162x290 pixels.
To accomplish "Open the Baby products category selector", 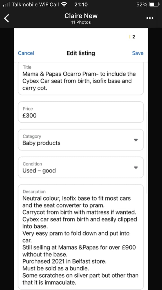I will pos(81,140).
